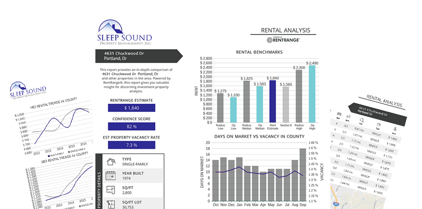Click the $ 1,840 RentRange Estimate box
Screen dimensions: 422x209
tap(132, 108)
